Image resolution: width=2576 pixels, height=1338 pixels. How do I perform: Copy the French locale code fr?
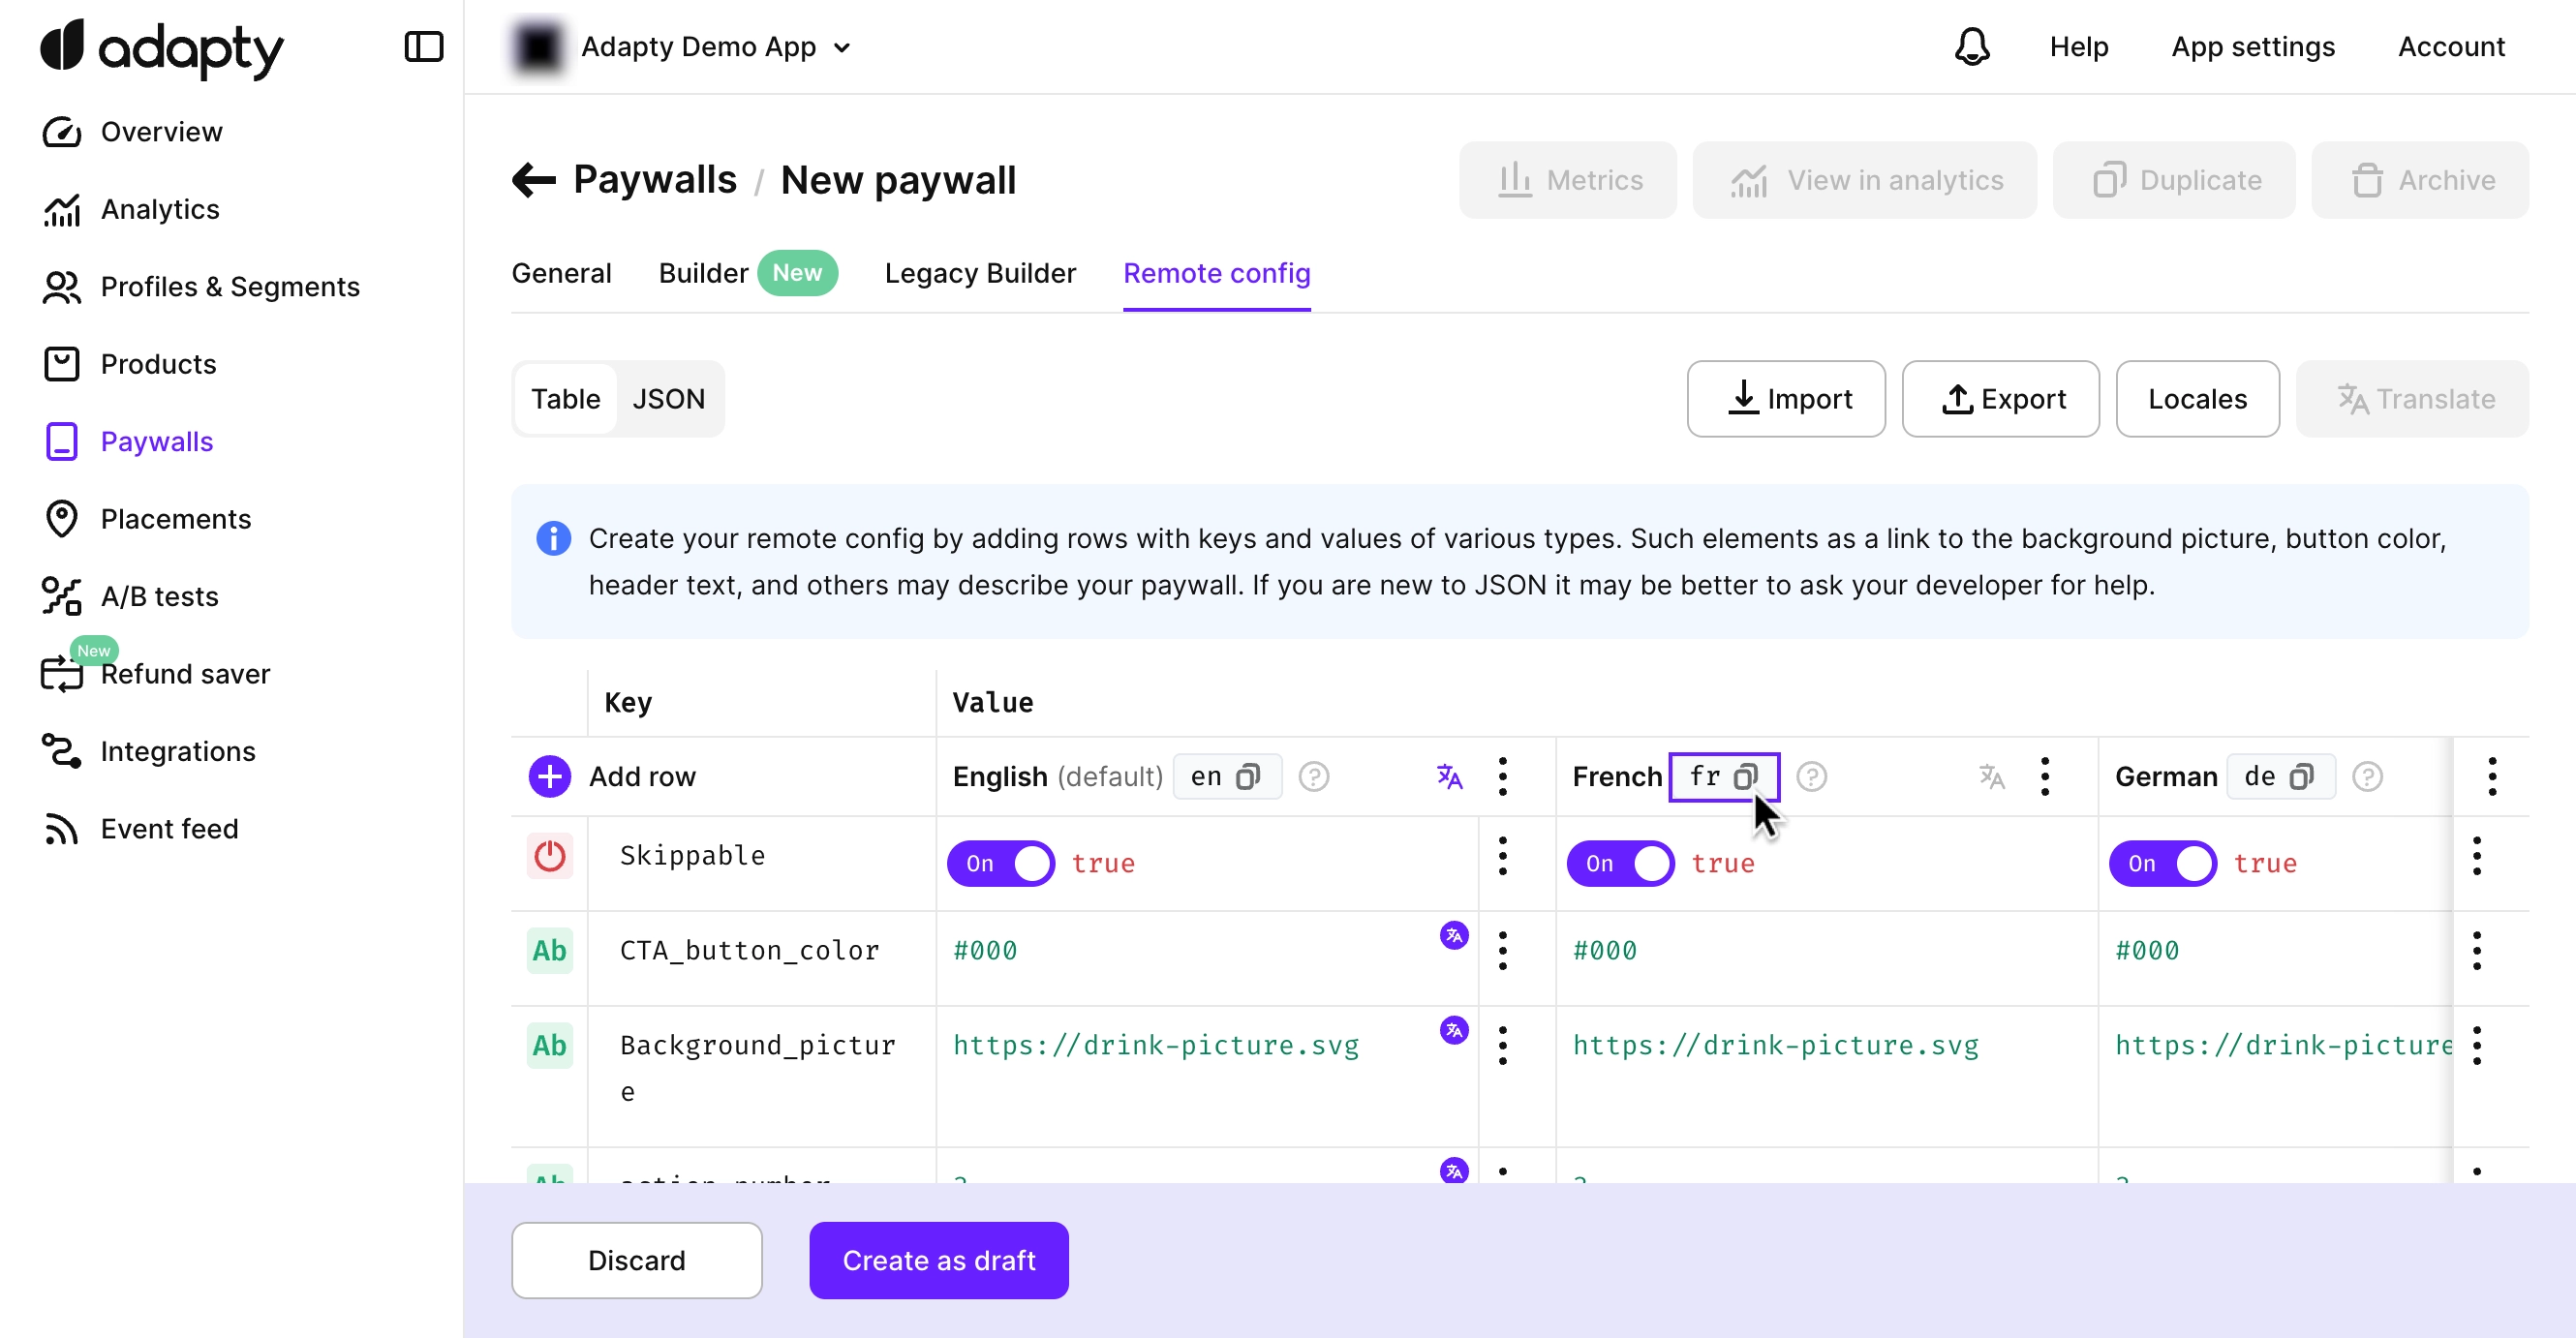(1745, 777)
